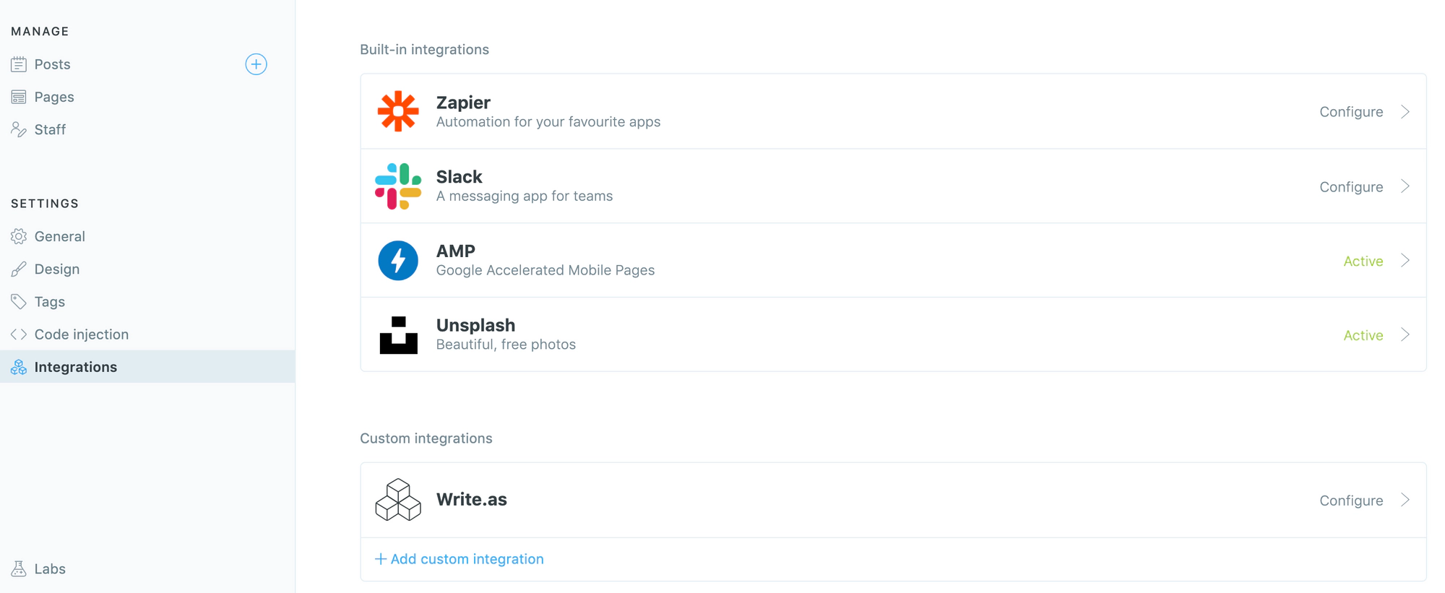Click Configure for Slack
Viewport: 1445px width, 593px height.
click(x=1350, y=187)
